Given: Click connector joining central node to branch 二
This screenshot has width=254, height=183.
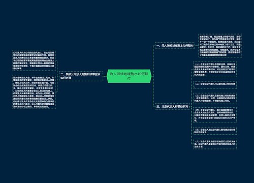Looking at the screenshot, I should click(105, 76).
